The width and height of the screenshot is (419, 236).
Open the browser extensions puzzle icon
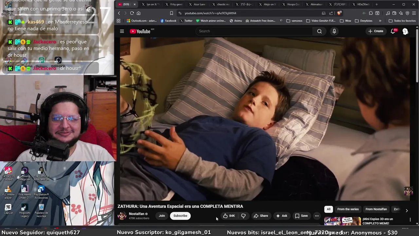(371, 13)
